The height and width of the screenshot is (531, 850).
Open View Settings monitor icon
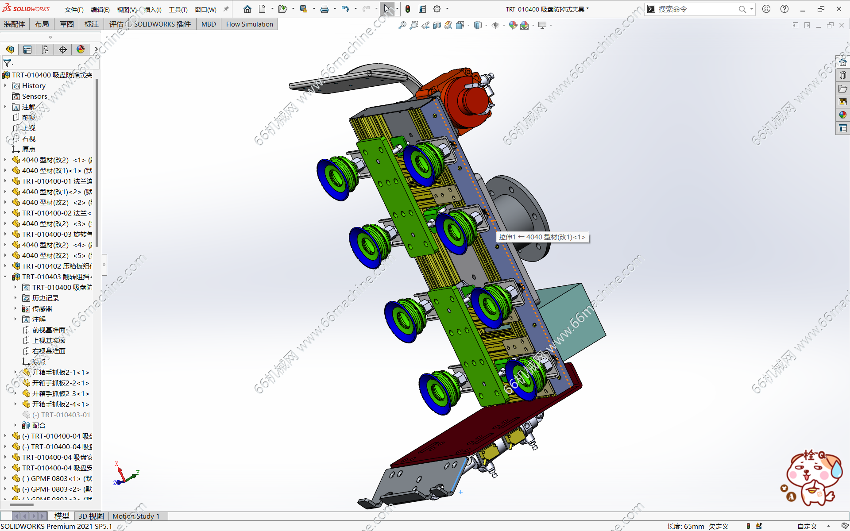[542, 25]
